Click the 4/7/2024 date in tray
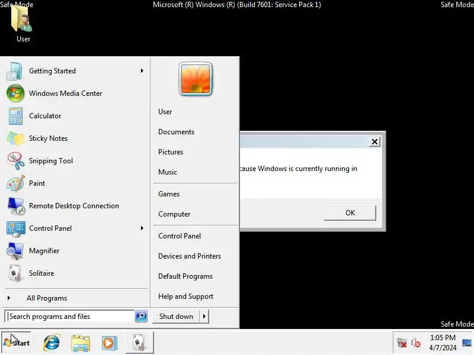 pyautogui.click(x=443, y=348)
